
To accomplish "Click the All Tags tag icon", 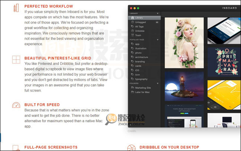I will (132, 26).
